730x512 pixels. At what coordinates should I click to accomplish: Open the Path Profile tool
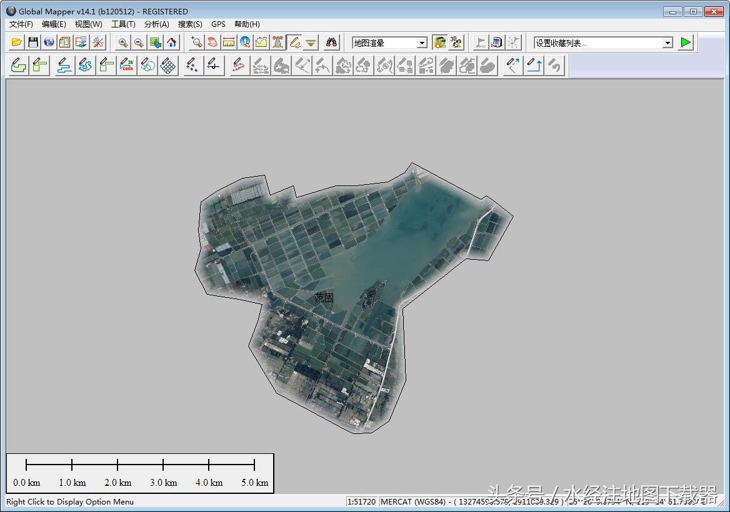[261, 42]
